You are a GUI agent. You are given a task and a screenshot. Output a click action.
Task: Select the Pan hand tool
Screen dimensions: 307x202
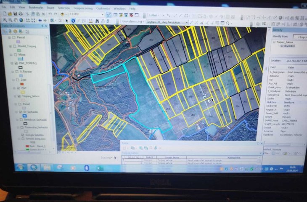click(x=16, y=20)
